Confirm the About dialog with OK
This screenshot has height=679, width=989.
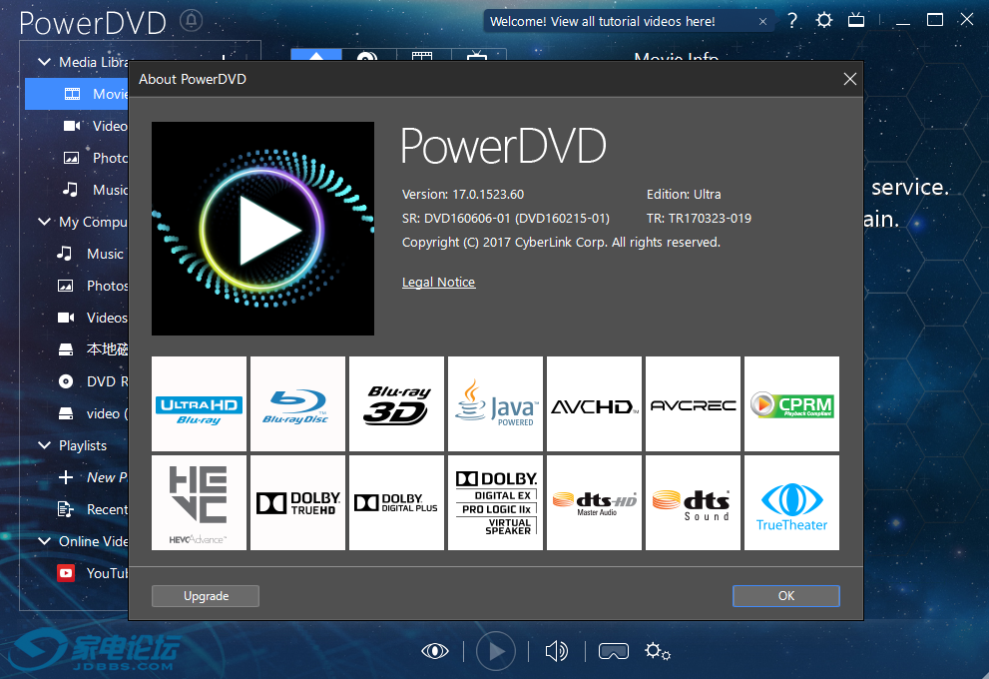785,596
